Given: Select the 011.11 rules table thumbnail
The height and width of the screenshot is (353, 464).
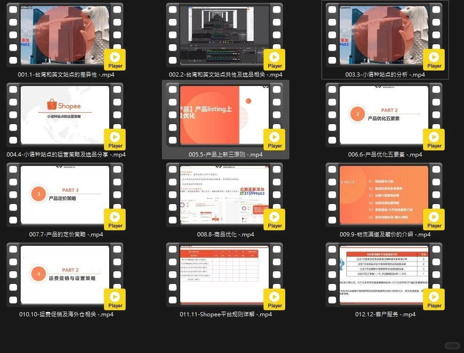Looking at the screenshot, I should [x=224, y=275].
